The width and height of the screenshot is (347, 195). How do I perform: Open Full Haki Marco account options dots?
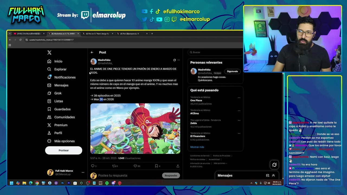83,173
